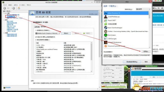Screen dimensions: 164x92
Task: Open the Desktop menu in NVIDIA Control Panel
Action: 16,5
